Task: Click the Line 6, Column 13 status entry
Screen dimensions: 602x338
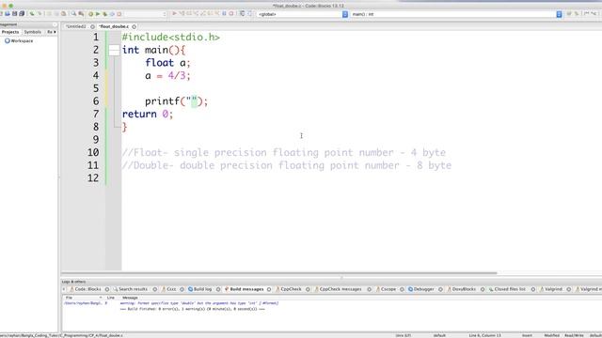Action: coord(485,335)
